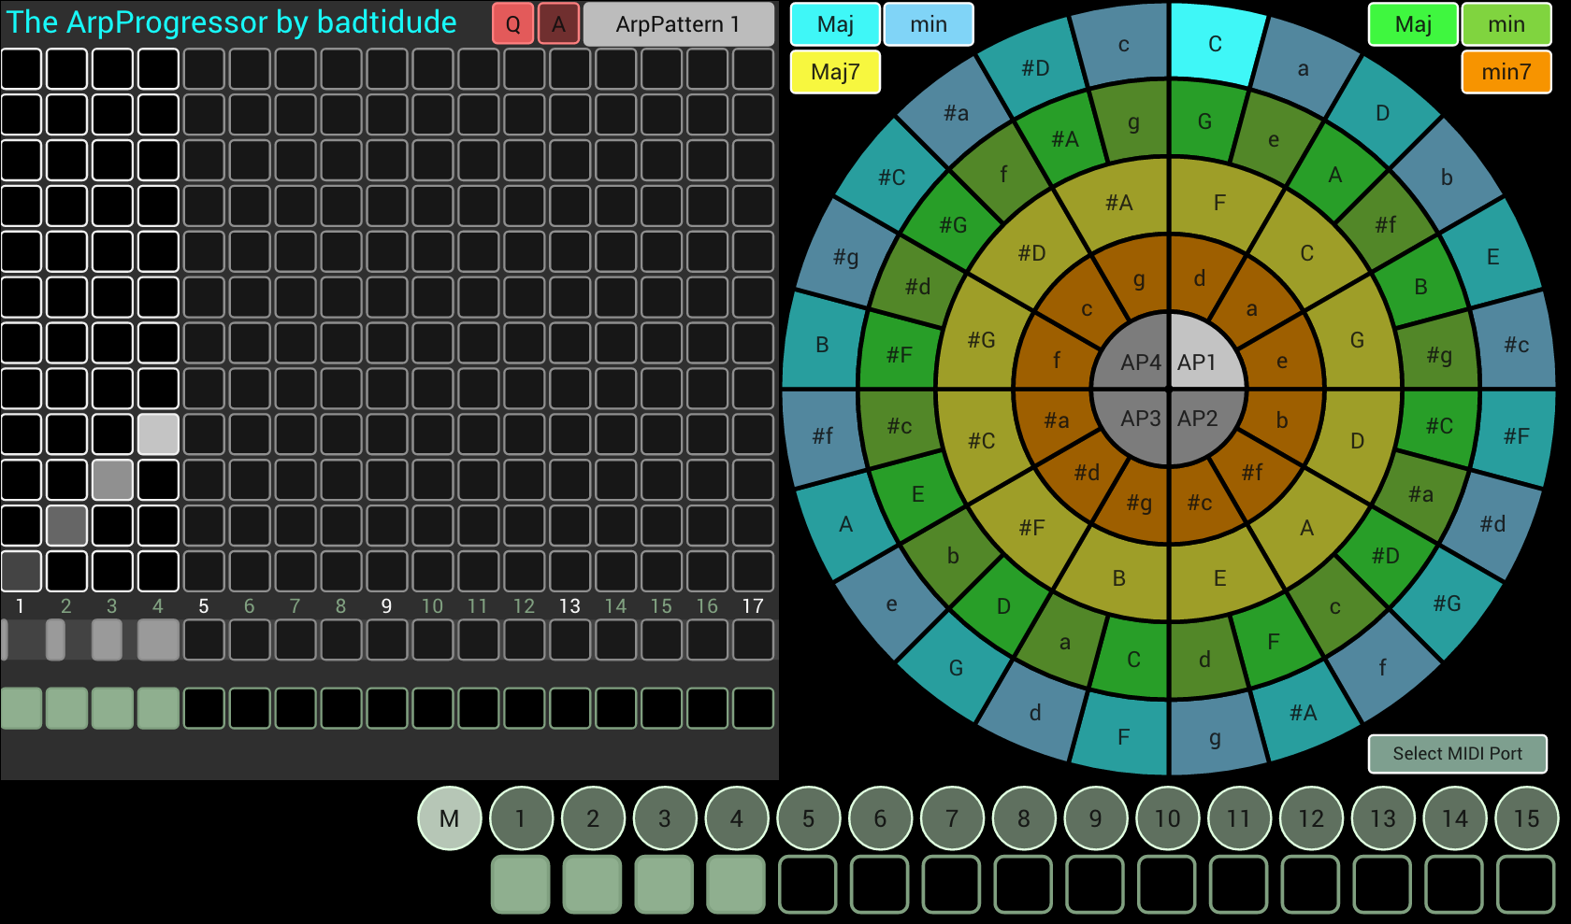Viewport: 1571px width, 924px height.
Task: Select round step button 8
Action: (1023, 818)
